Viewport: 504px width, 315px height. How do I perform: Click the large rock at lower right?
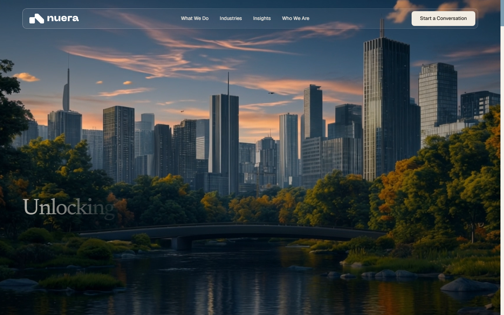point(468,285)
